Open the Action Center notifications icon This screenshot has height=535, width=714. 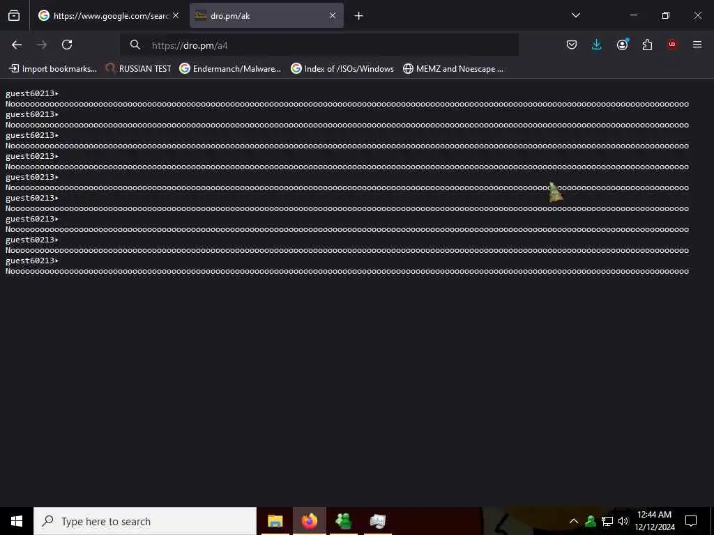coord(691,521)
